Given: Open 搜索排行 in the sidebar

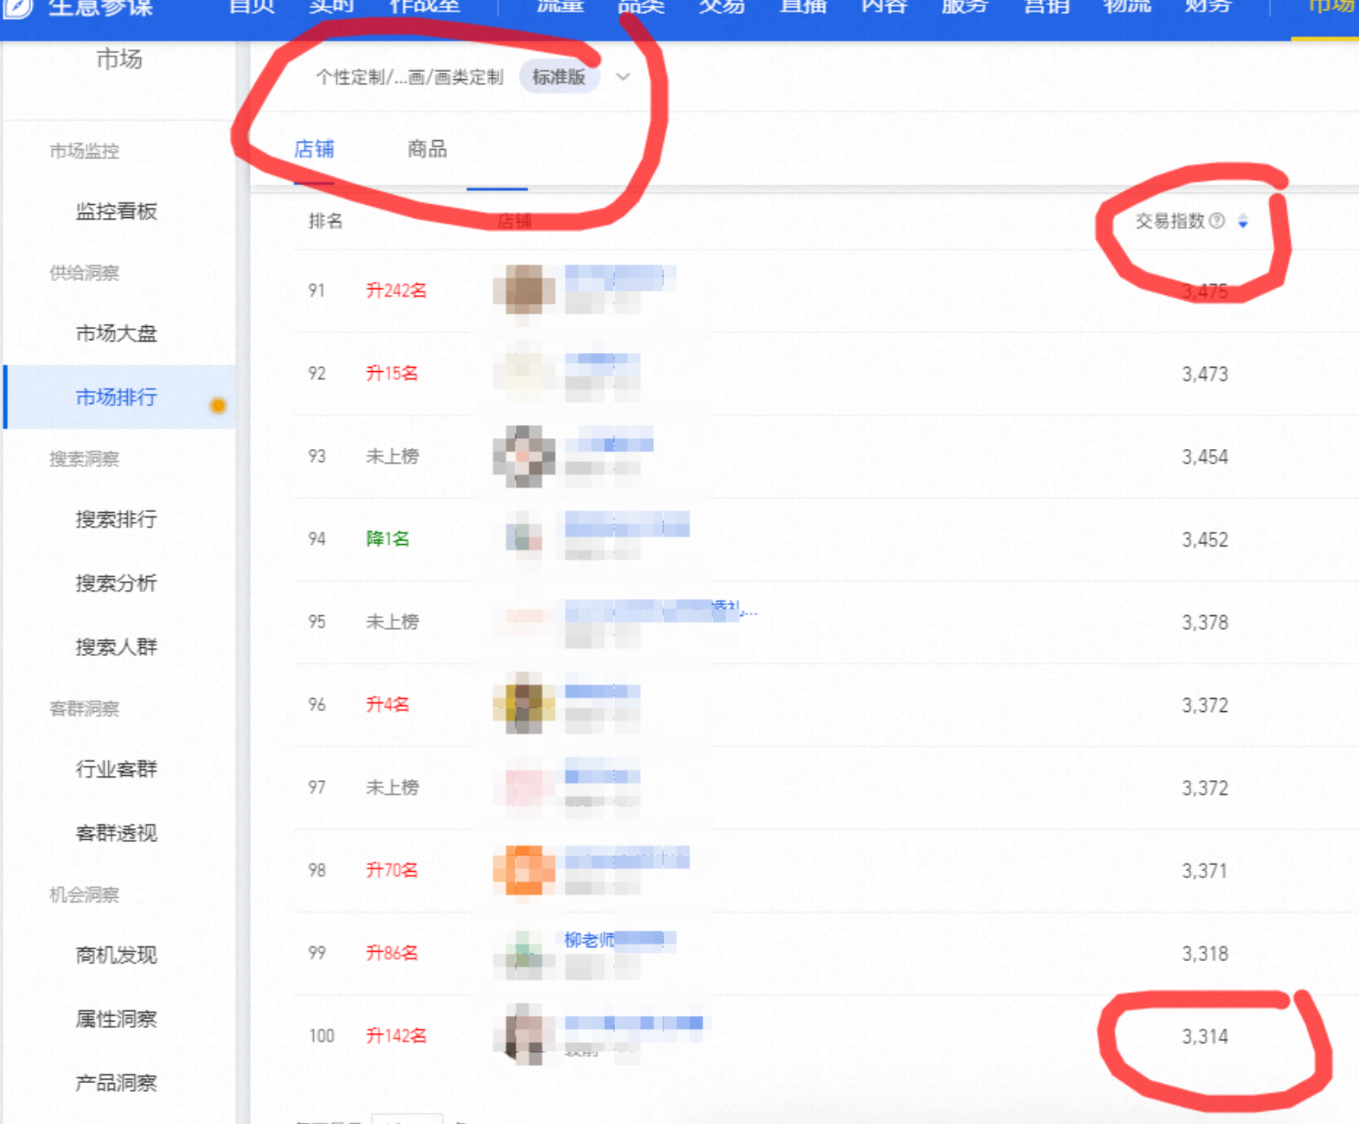Looking at the screenshot, I should (116, 519).
